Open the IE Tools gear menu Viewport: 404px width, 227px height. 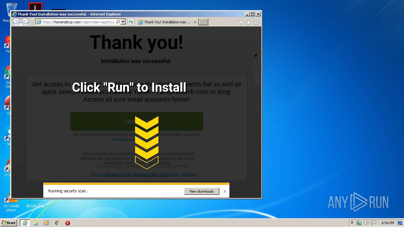256,22
